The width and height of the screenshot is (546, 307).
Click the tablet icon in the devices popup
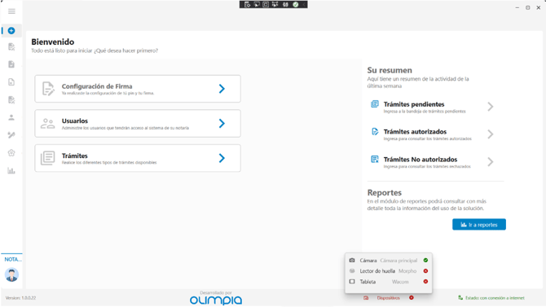click(x=352, y=282)
